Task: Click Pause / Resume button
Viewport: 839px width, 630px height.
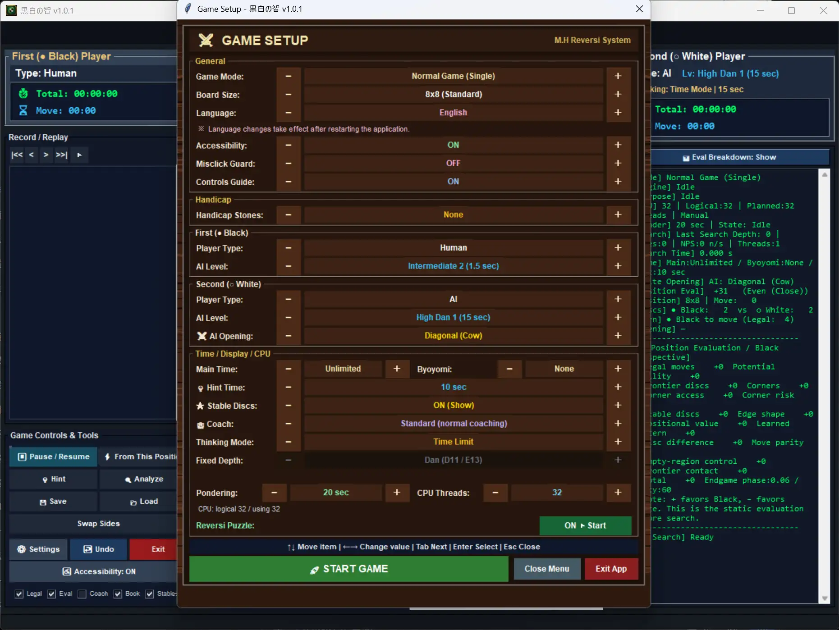Action: click(x=54, y=457)
